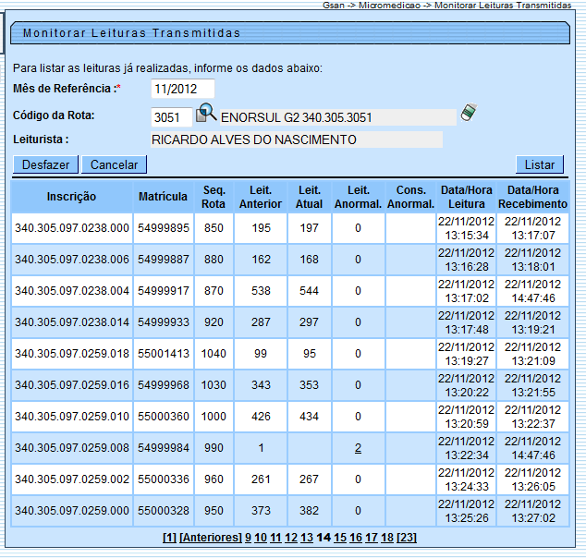Click the Desfazer button

[x=45, y=164]
